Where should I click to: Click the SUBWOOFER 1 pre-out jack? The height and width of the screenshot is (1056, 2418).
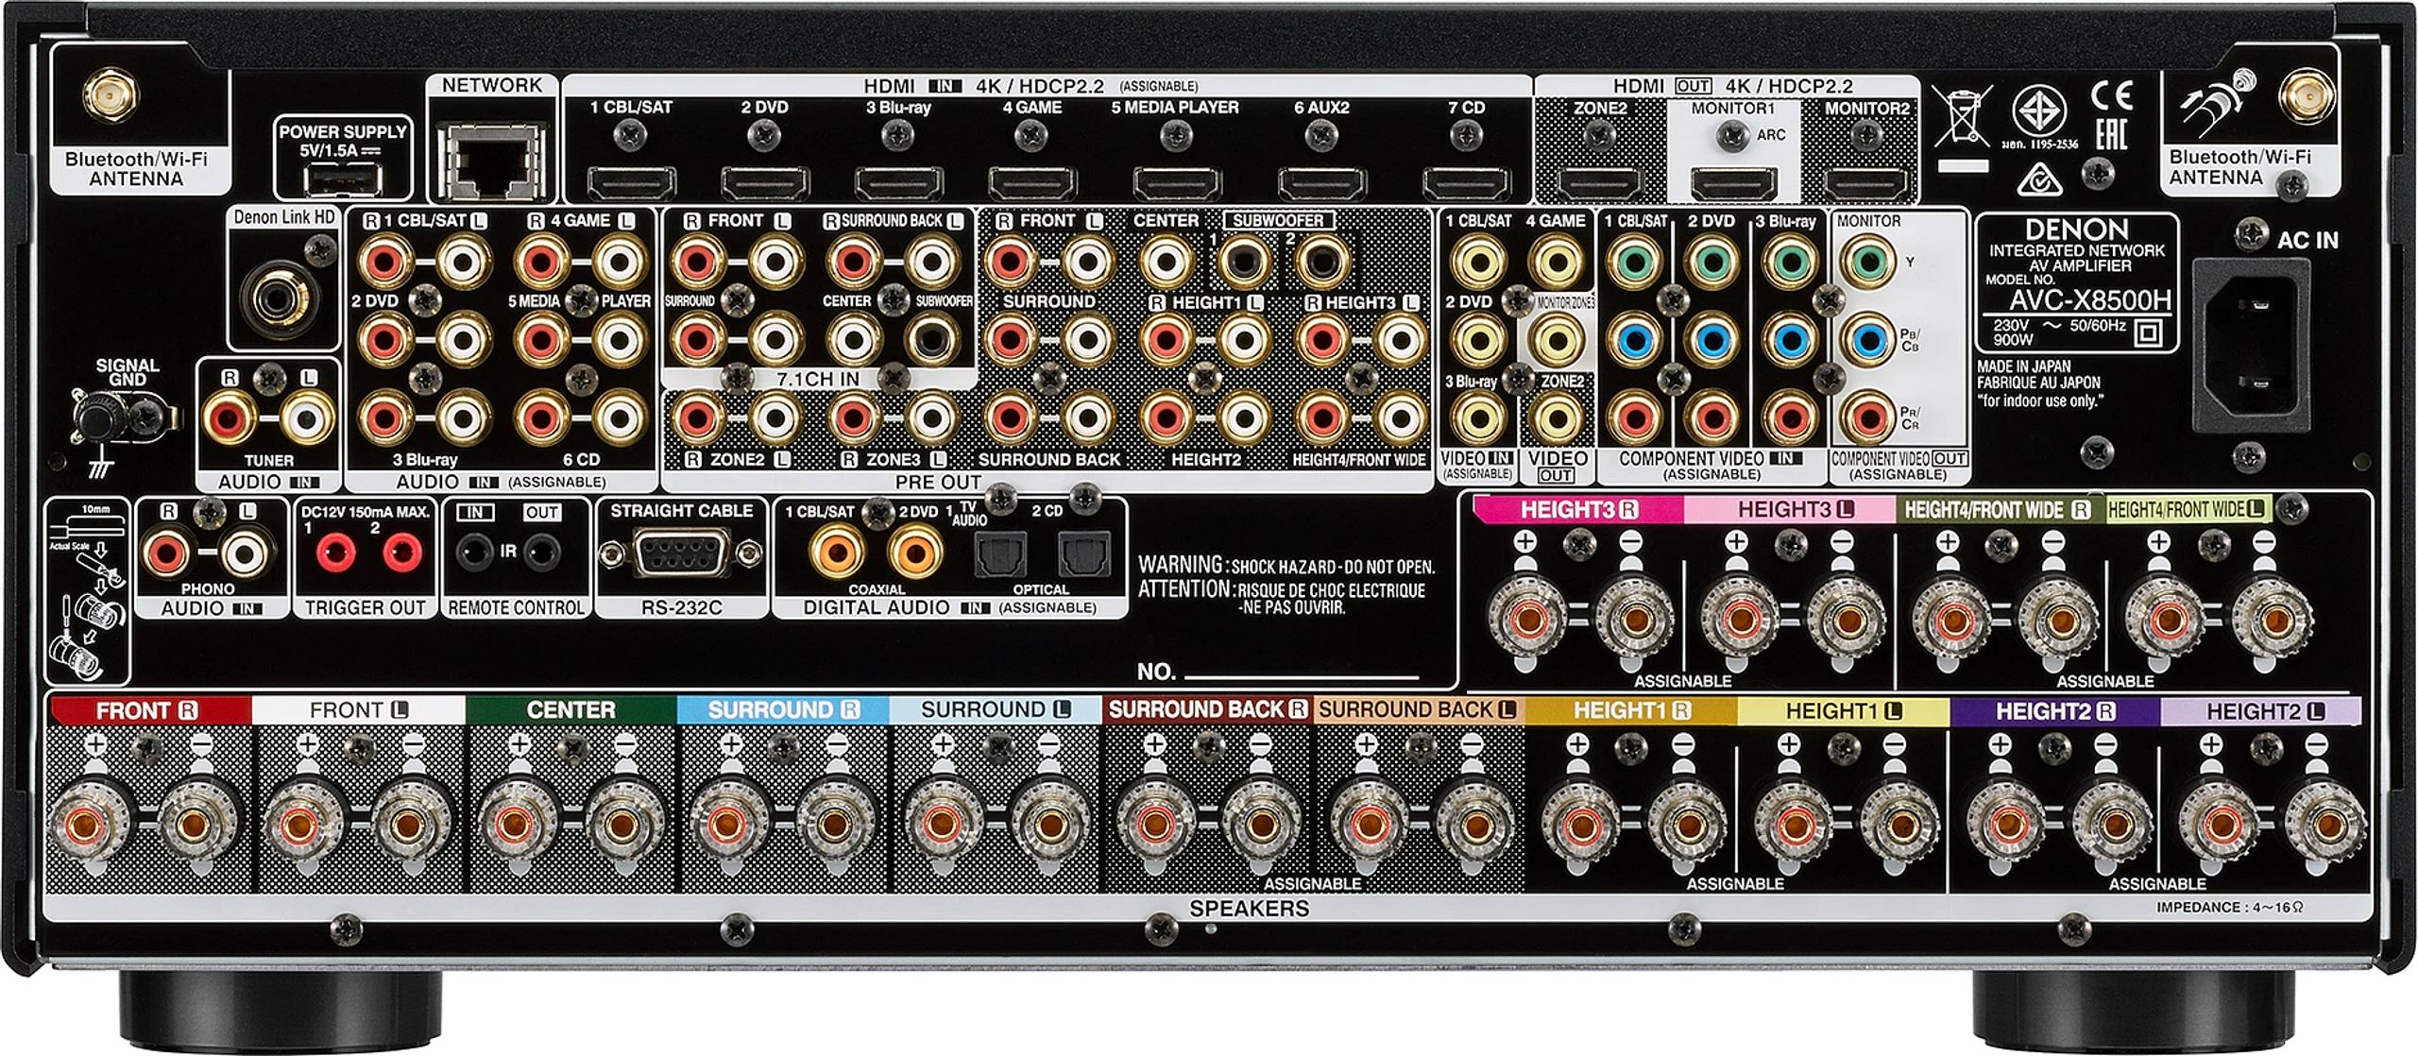click(x=1244, y=261)
